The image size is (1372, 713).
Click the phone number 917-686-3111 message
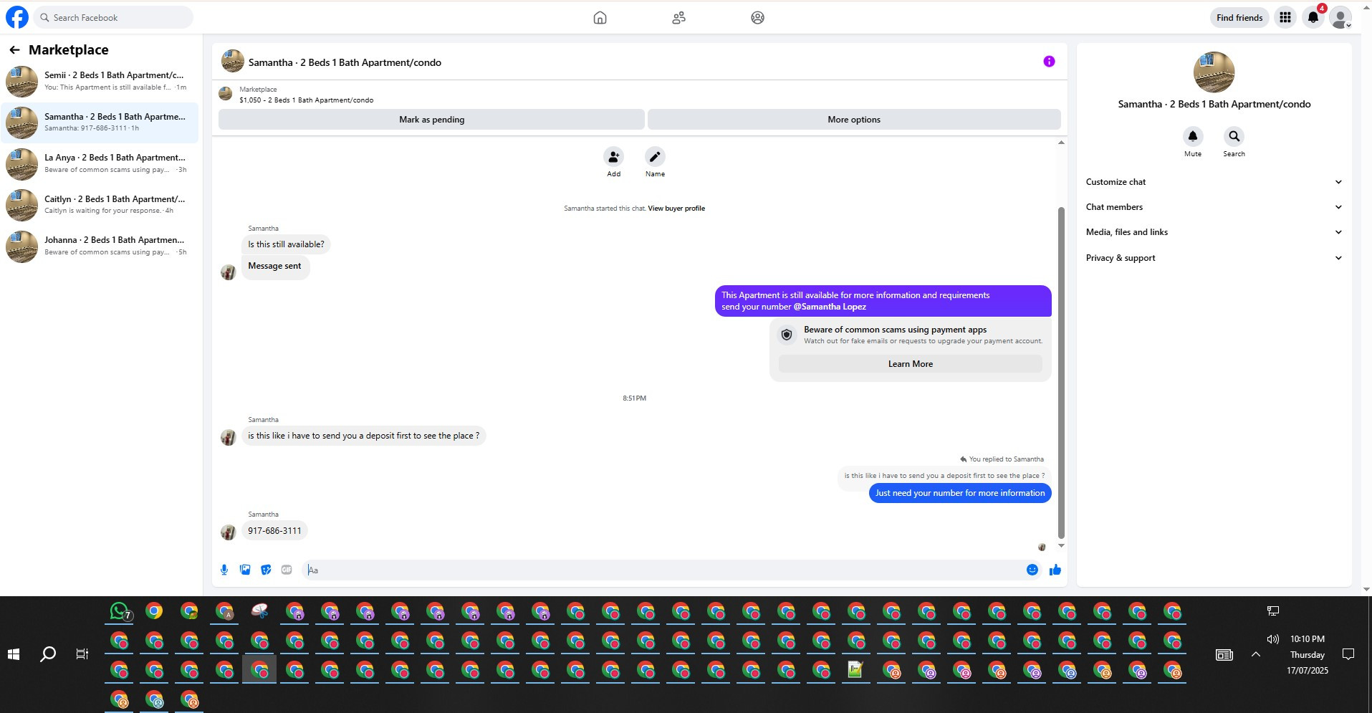[x=274, y=531]
